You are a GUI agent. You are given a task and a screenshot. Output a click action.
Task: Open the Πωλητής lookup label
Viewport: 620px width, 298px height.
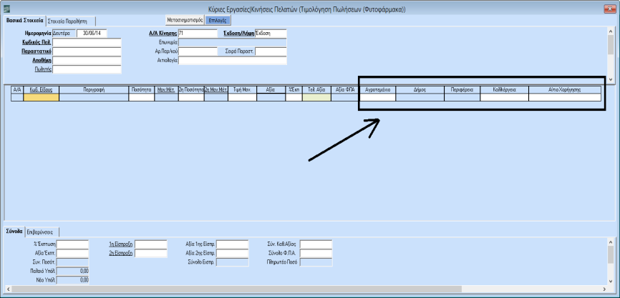pyautogui.click(x=44, y=69)
